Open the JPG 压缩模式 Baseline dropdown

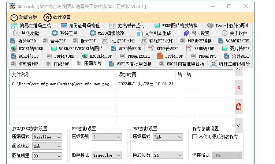pyautogui.click(x=47, y=137)
